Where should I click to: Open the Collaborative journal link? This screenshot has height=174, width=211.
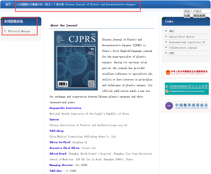(x=183, y=48)
